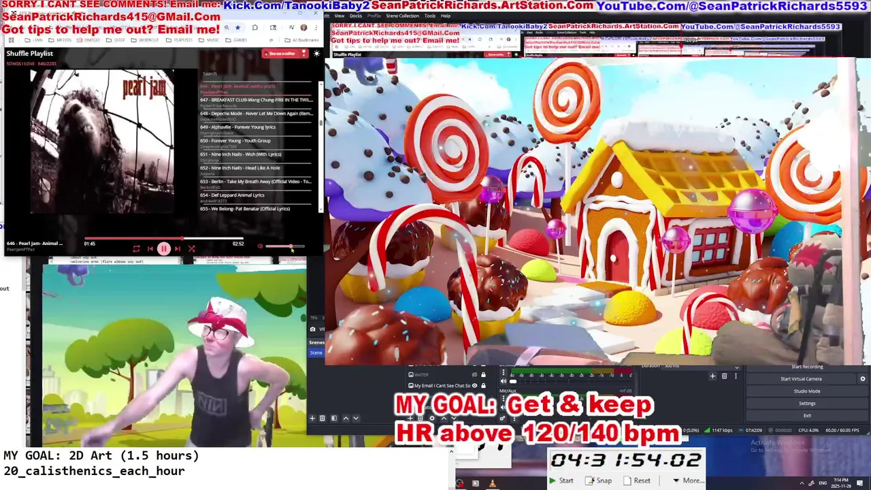Start the stopwatch timer
Image resolution: width=871 pixels, height=490 pixels.
[x=561, y=480]
